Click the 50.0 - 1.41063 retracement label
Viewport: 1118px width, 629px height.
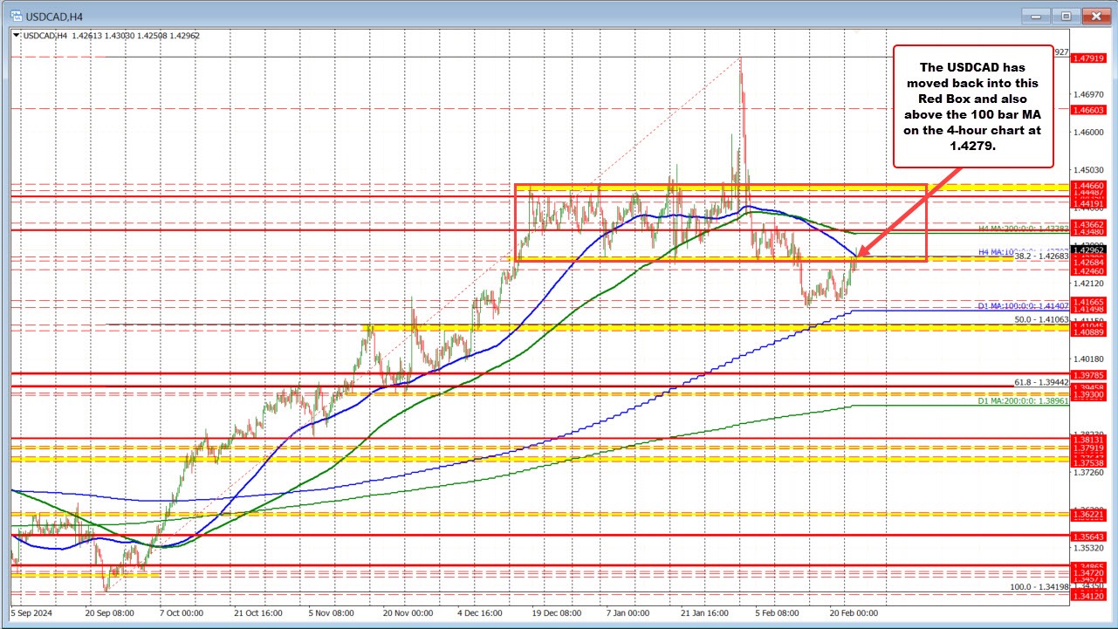(1041, 320)
